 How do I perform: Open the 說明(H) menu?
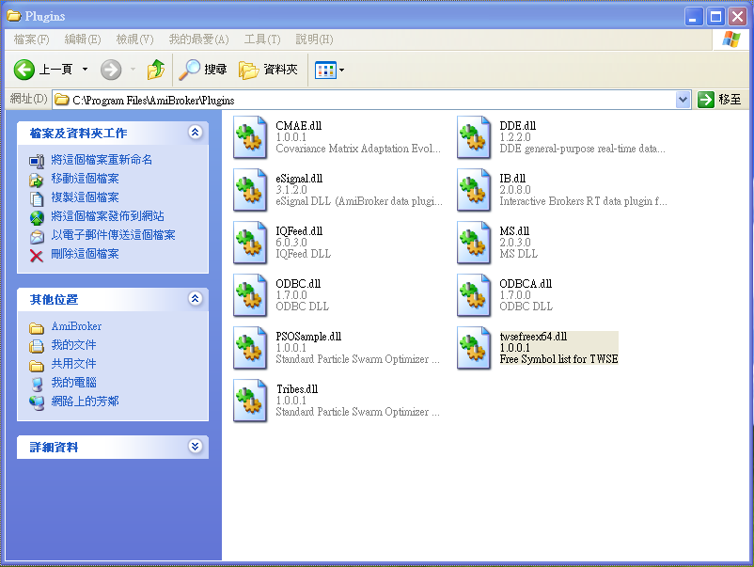click(x=314, y=39)
